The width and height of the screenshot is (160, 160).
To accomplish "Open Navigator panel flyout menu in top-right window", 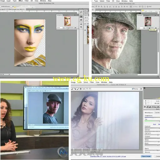I will 158,15.
